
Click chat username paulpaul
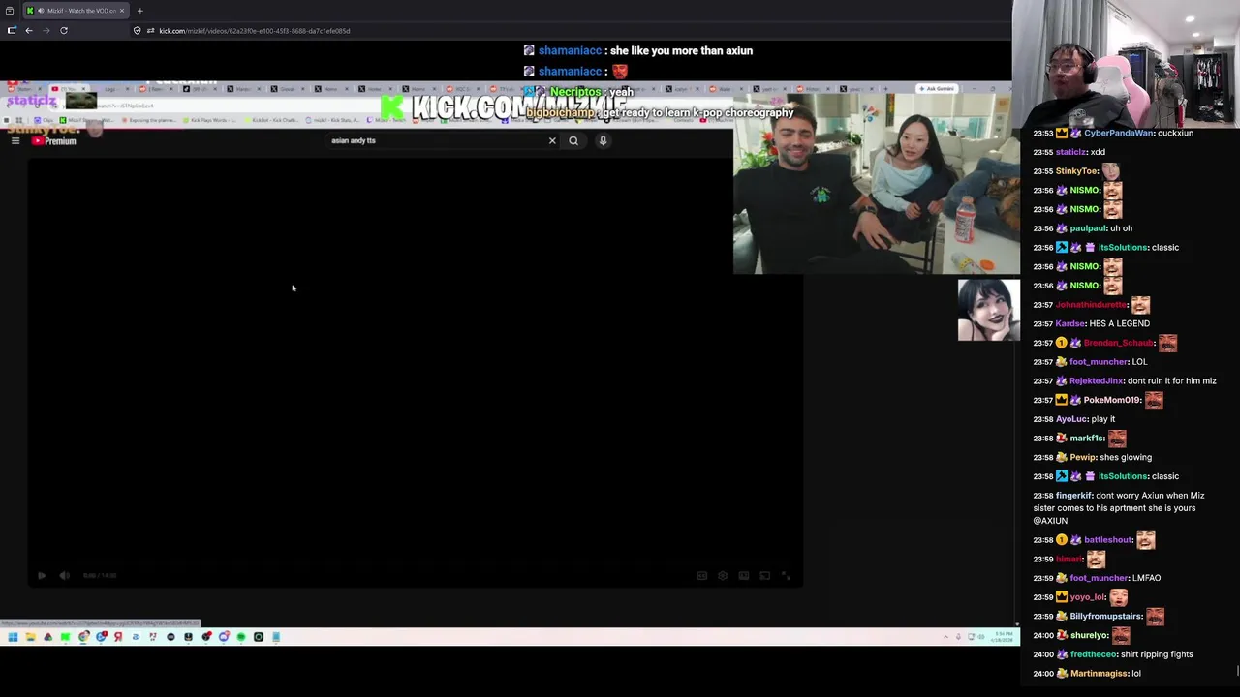(1088, 228)
